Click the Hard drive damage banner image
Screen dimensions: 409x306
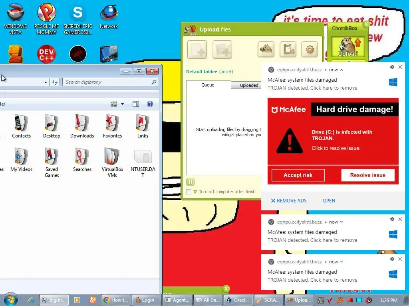tap(333, 141)
